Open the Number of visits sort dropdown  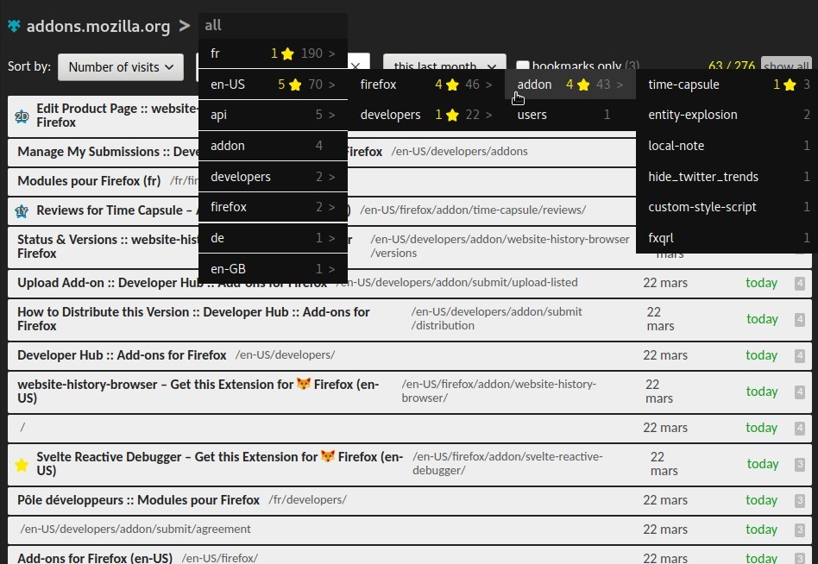point(121,67)
